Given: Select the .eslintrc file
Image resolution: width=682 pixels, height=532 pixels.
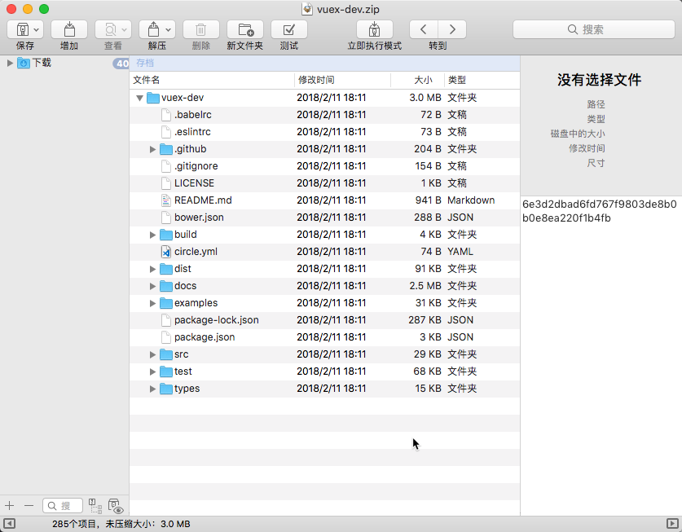Looking at the screenshot, I should pos(324,132).
